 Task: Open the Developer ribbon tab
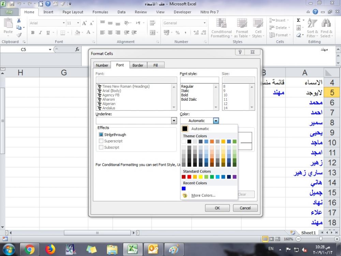pyautogui.click(x=182, y=12)
